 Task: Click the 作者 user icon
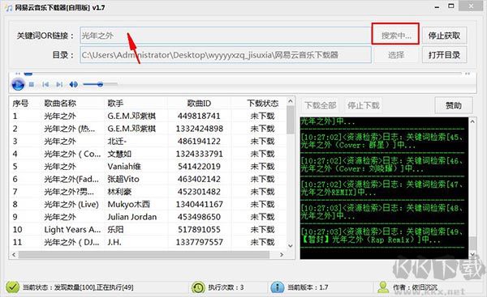[383, 287]
